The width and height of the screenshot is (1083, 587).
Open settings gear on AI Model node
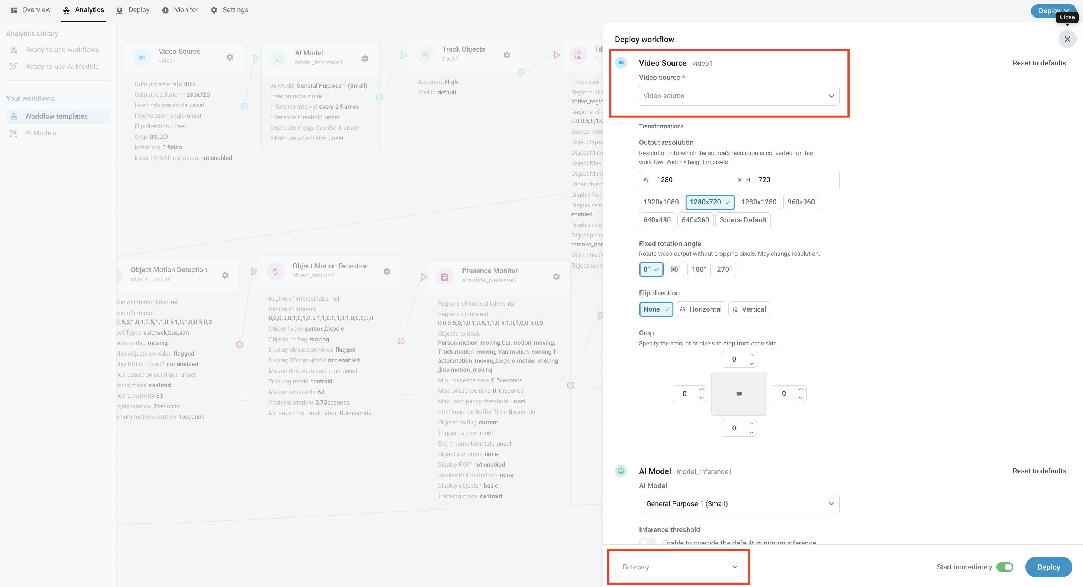tap(365, 59)
